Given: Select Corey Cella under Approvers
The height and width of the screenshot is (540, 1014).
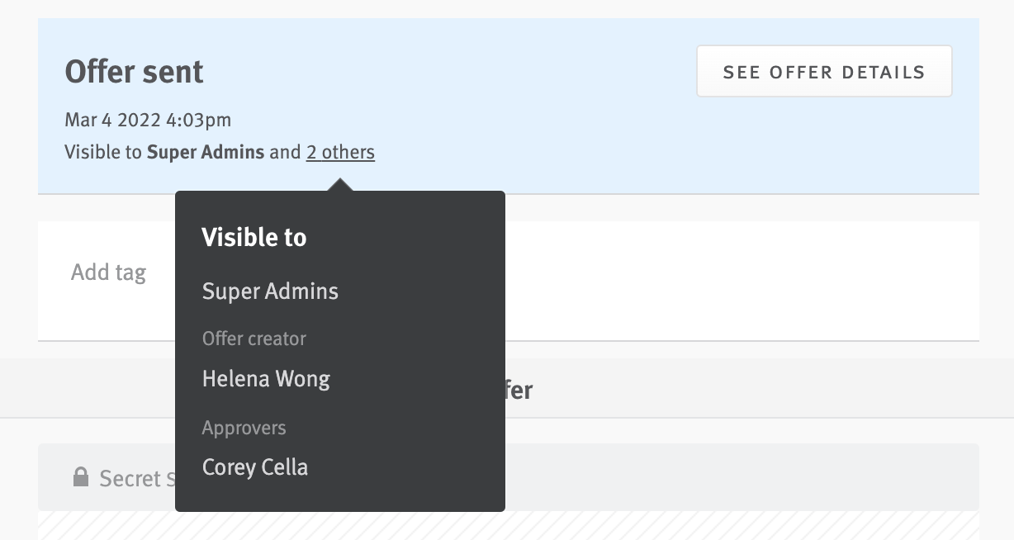Looking at the screenshot, I should point(255,467).
